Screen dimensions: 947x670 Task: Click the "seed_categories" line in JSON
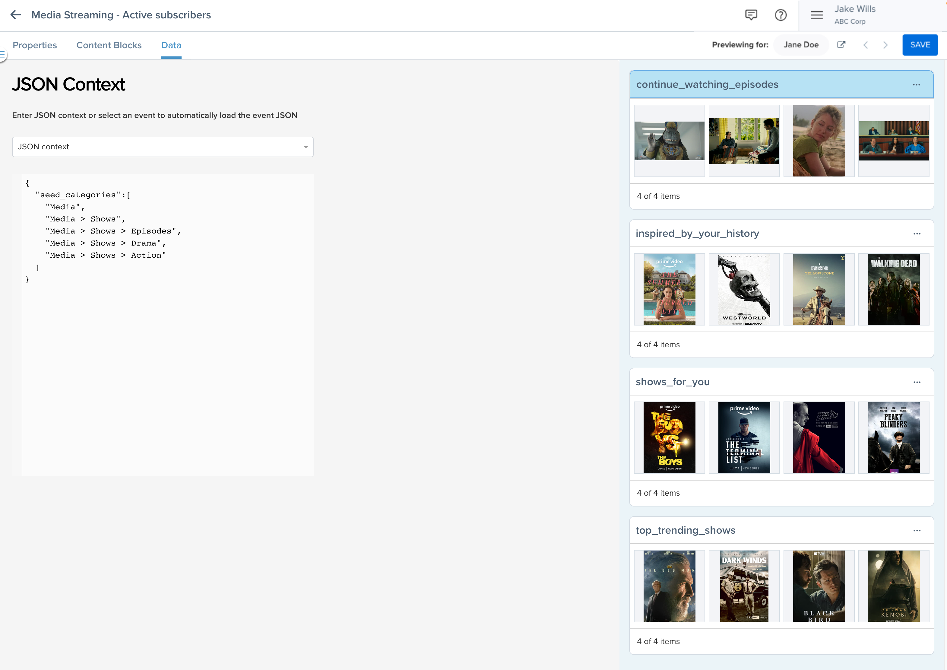[x=83, y=195]
